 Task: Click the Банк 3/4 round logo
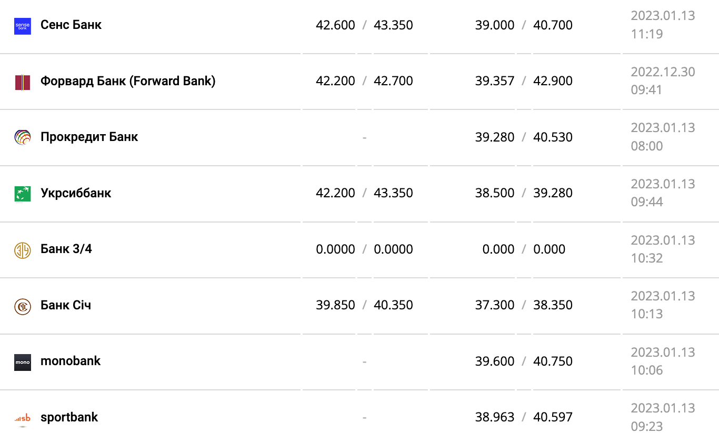(x=23, y=250)
